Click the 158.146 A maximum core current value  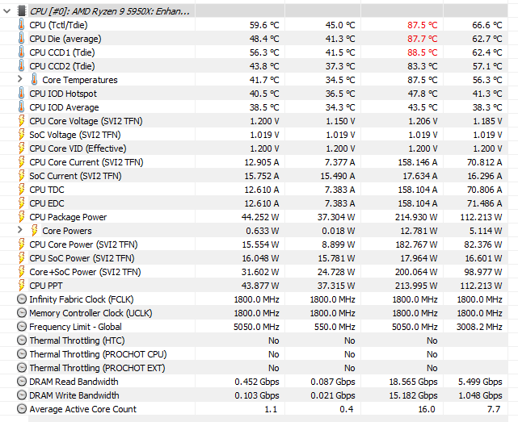pyautogui.click(x=418, y=162)
